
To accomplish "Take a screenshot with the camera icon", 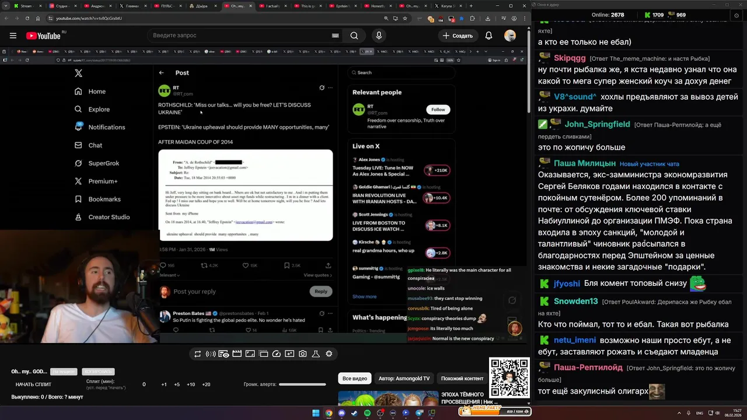I will (x=303, y=353).
